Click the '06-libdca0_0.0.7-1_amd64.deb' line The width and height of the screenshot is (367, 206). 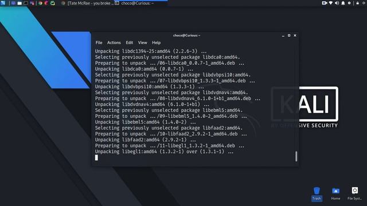pos(170,63)
